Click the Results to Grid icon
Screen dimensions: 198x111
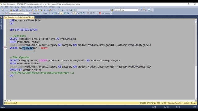75,13
